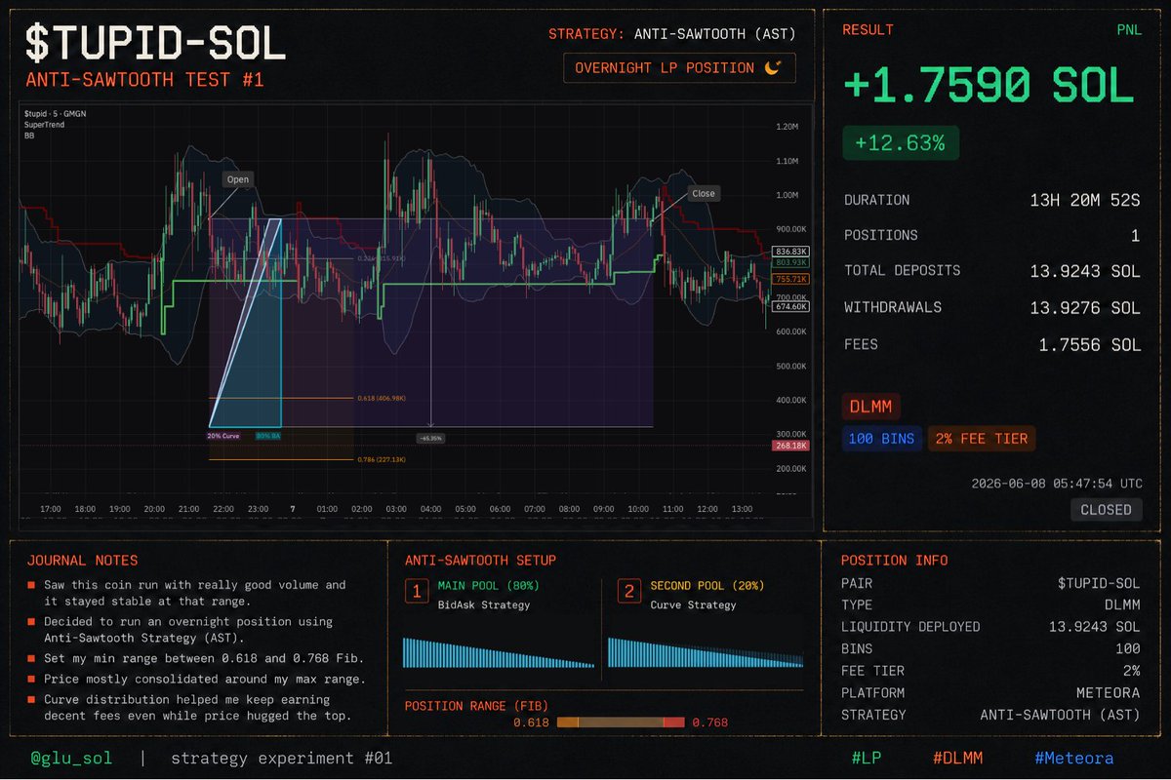Screen dimensions: 1171x780
Task: Click the BidAsk Strategy label
Action: tap(484, 604)
